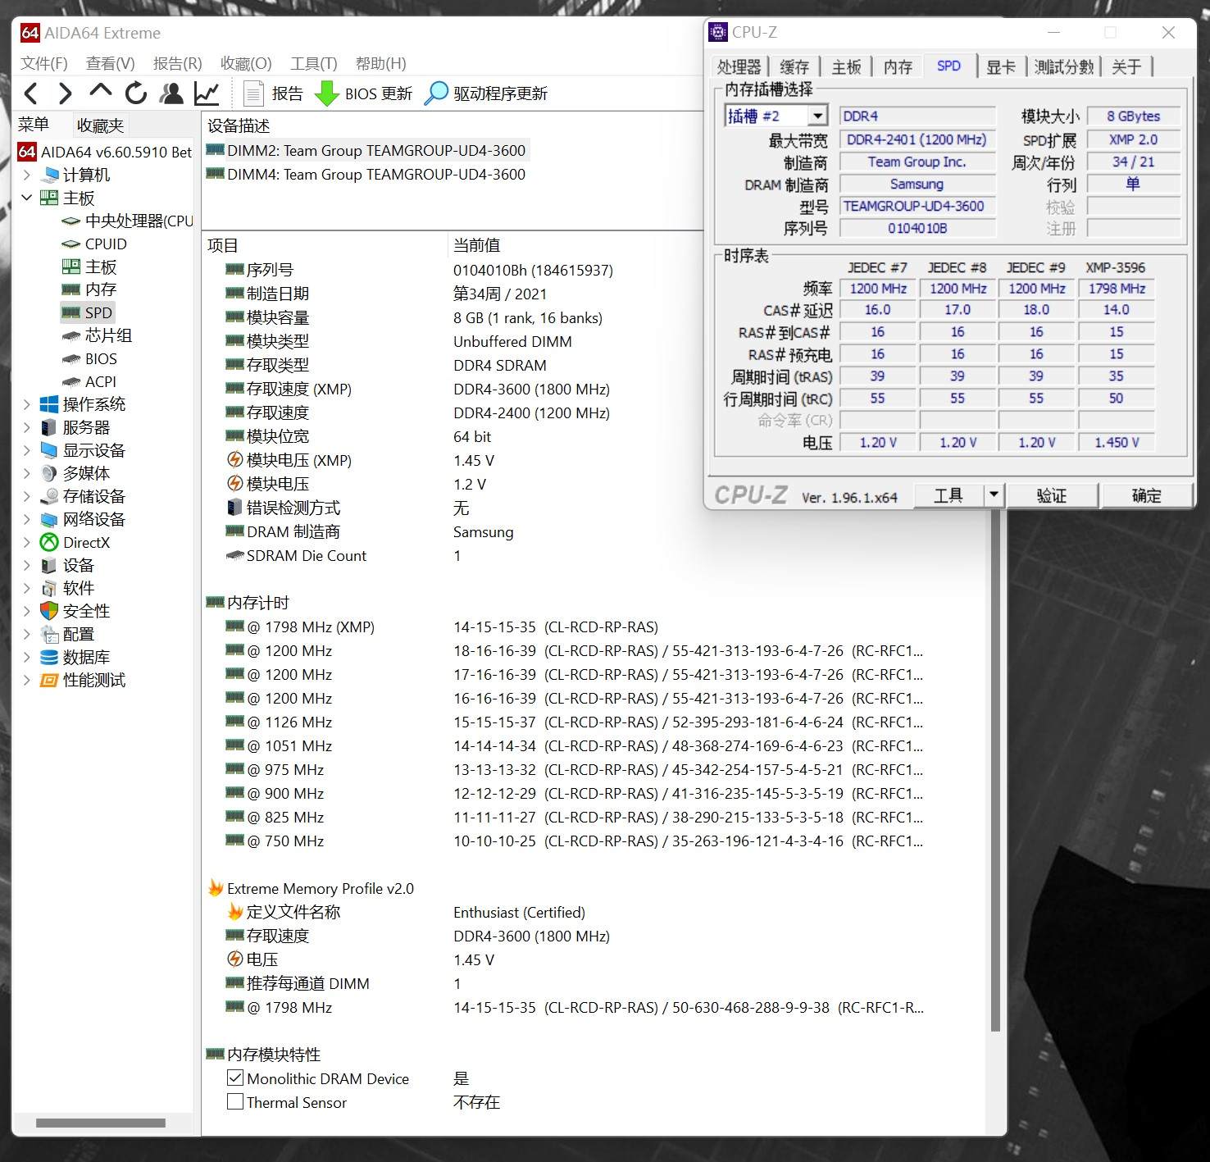Open the graph chart toolbar icon

click(x=207, y=93)
